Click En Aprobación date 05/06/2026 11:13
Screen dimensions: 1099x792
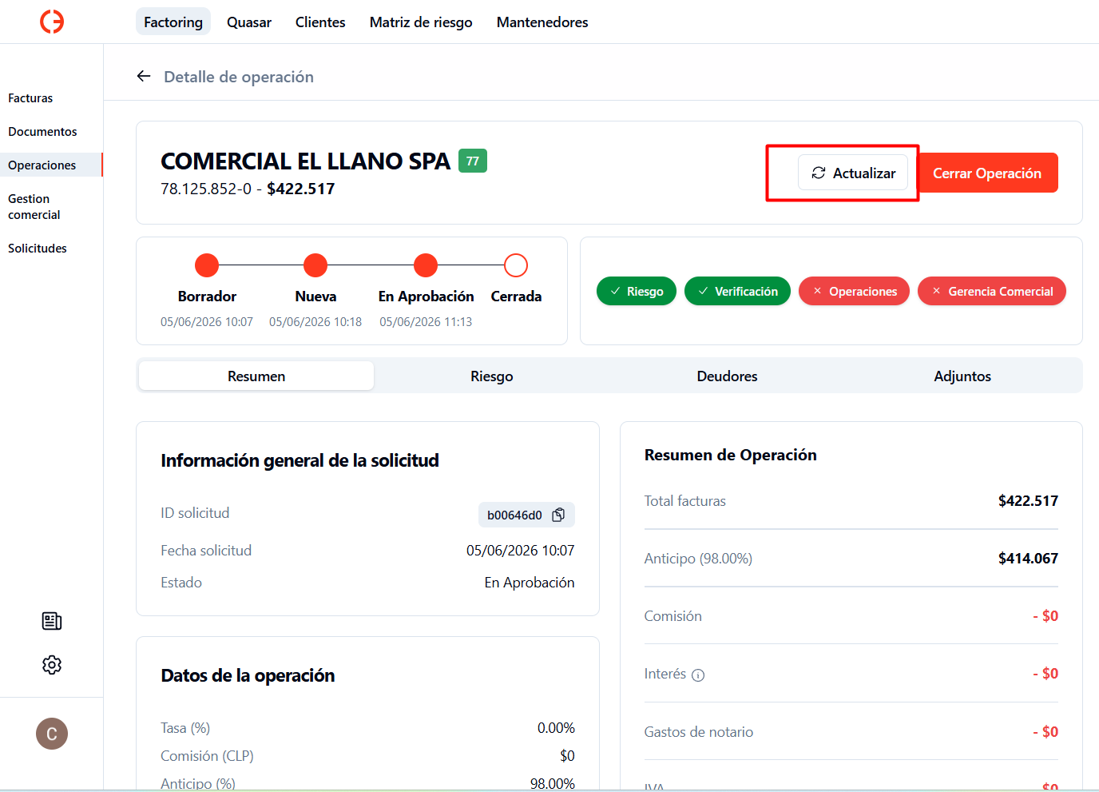[426, 321]
